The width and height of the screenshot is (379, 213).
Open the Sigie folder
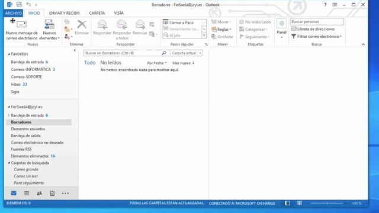15,92
